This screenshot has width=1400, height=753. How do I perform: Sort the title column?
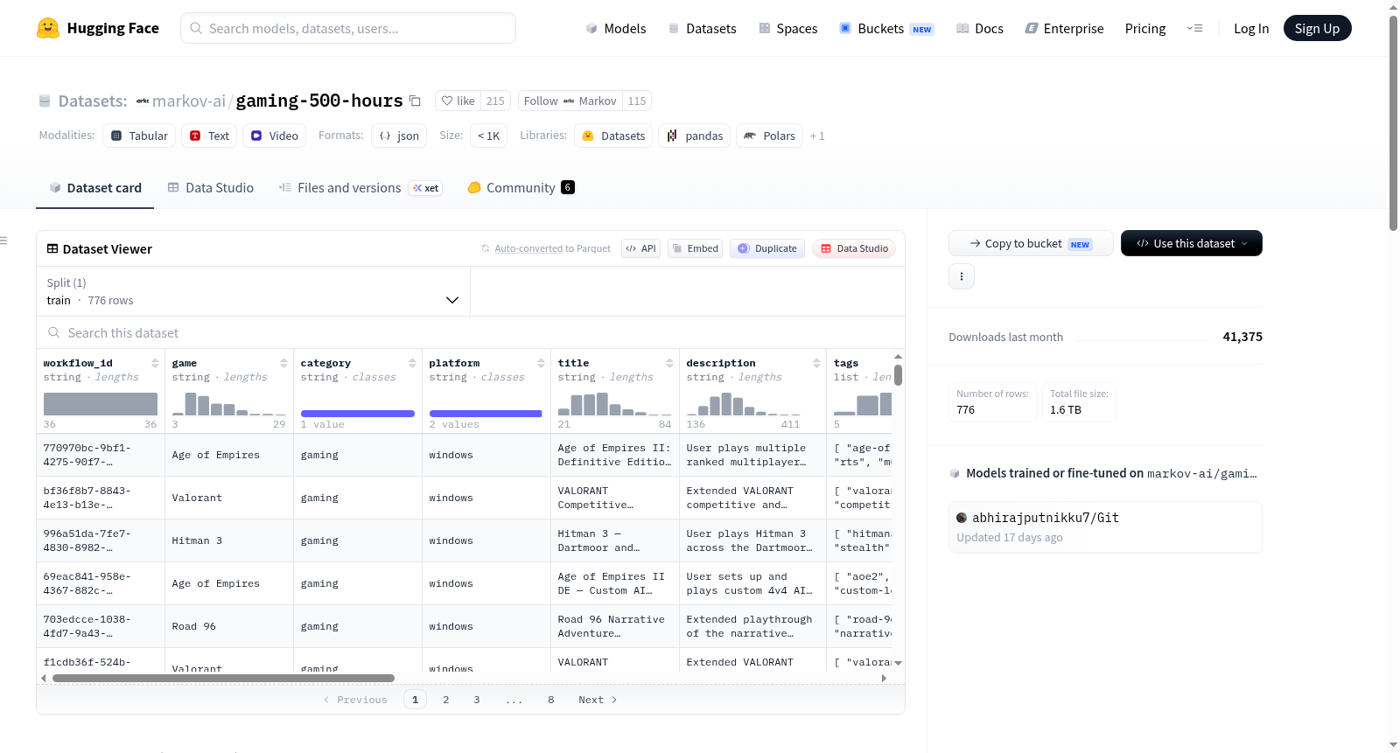click(669, 363)
